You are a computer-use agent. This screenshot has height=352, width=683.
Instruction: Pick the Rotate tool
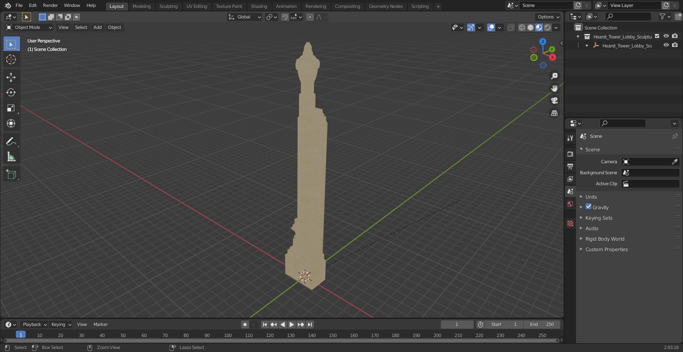(x=11, y=92)
